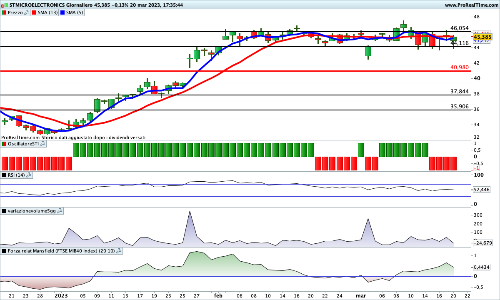Click the 37,844 level label
Image resolution: width=500 pixels, height=300 pixels.
coord(460,91)
